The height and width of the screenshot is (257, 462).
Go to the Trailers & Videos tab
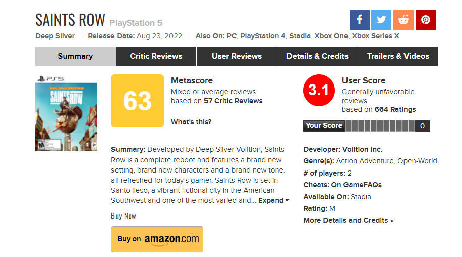[x=398, y=56]
